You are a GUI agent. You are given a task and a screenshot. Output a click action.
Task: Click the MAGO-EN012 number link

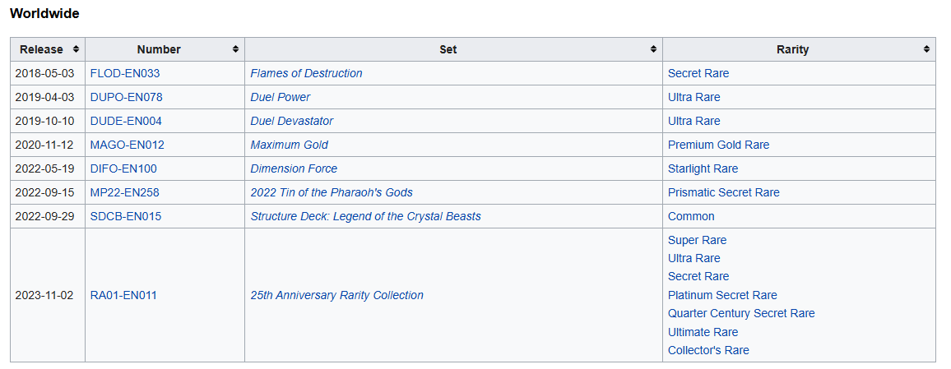click(x=127, y=145)
